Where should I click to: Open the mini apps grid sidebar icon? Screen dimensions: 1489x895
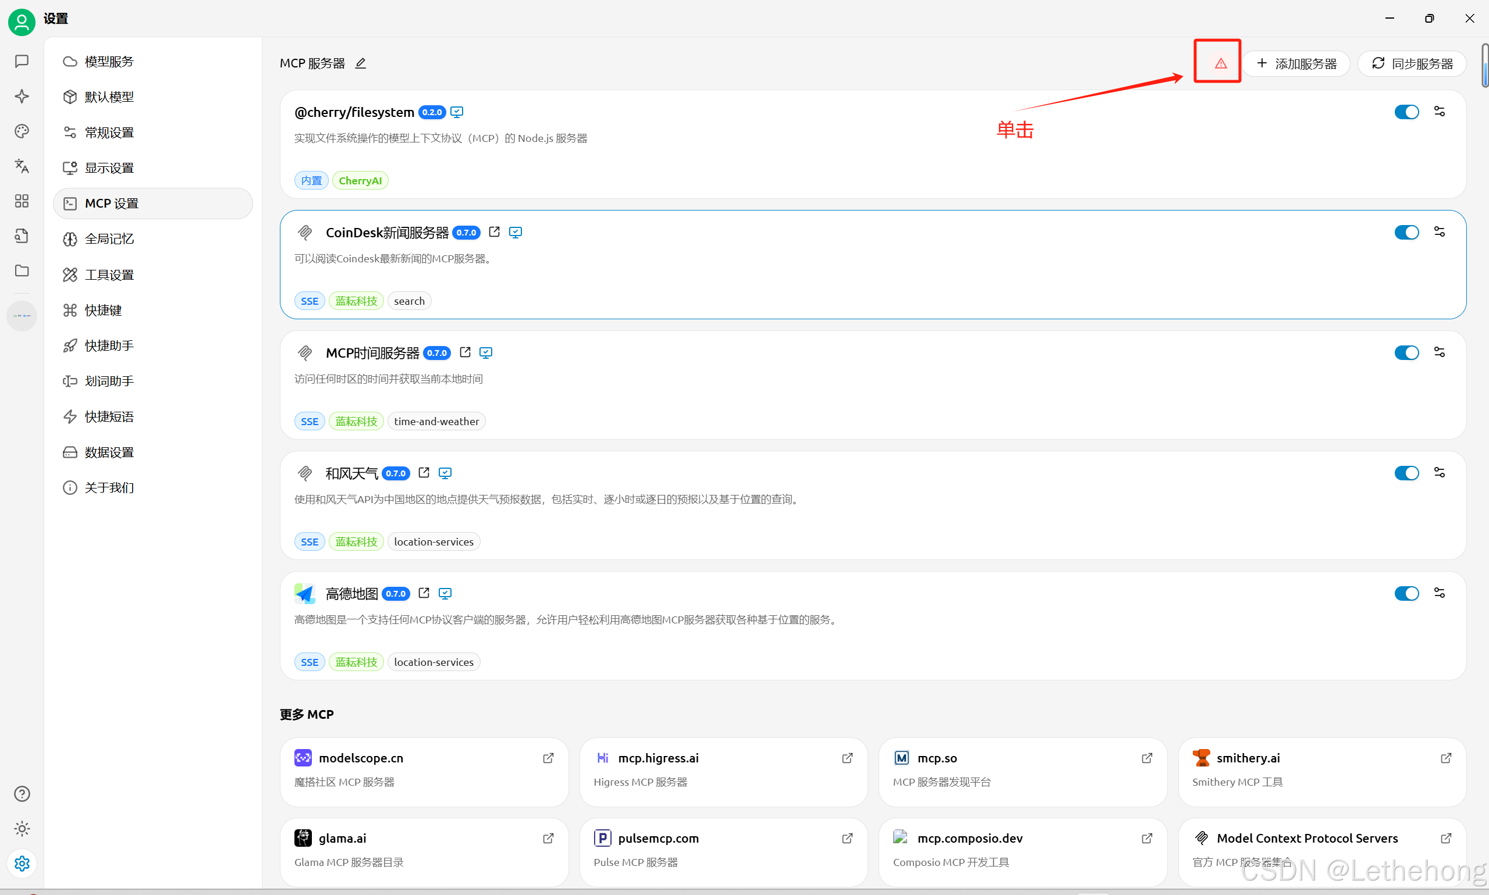22,201
